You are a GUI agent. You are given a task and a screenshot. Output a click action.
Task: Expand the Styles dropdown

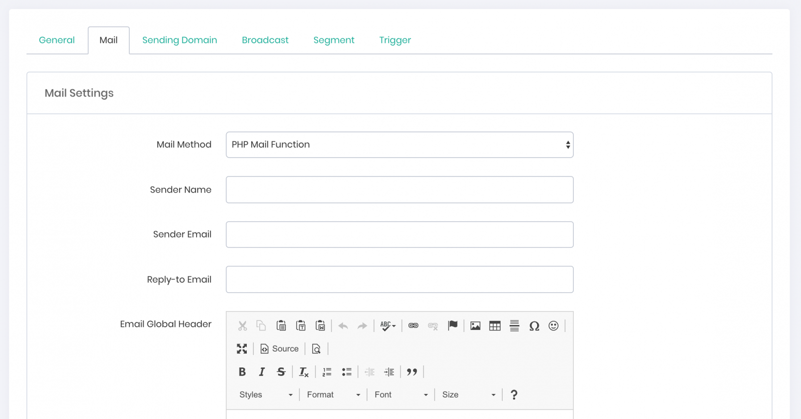pos(265,395)
